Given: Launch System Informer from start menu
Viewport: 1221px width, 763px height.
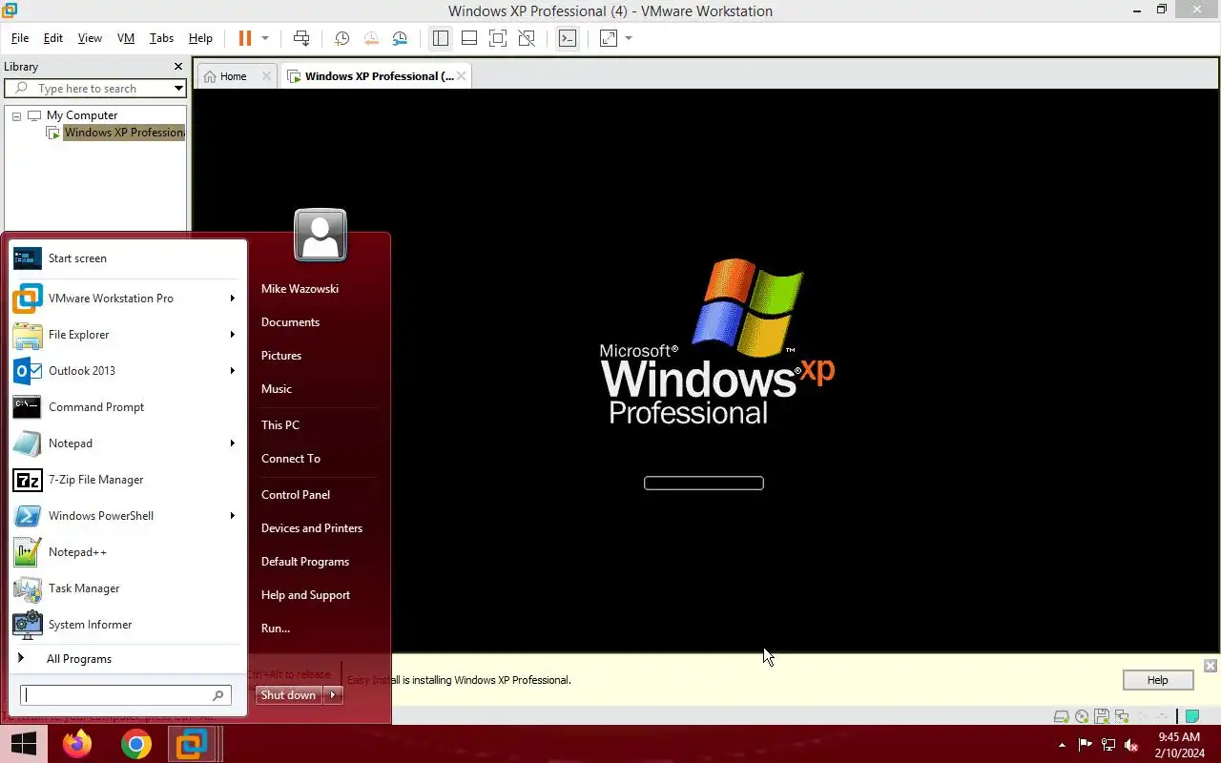Looking at the screenshot, I should coord(128,625).
